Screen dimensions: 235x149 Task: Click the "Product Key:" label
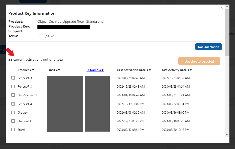pos(19,26)
